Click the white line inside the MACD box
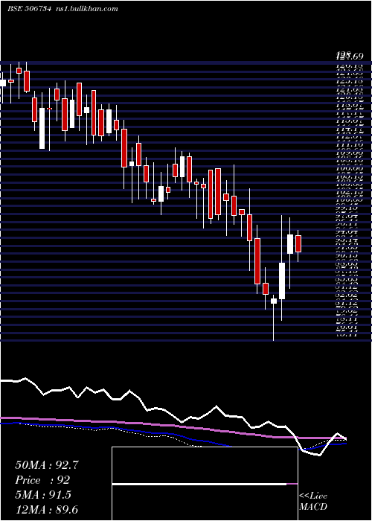Screen dimensions: 372x521 (199, 484)
